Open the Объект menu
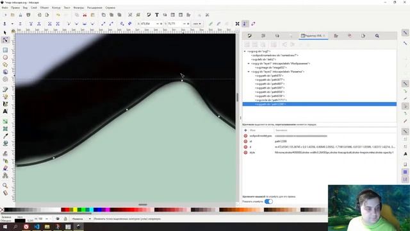The width and height of the screenshot is (410, 231). (44, 8)
